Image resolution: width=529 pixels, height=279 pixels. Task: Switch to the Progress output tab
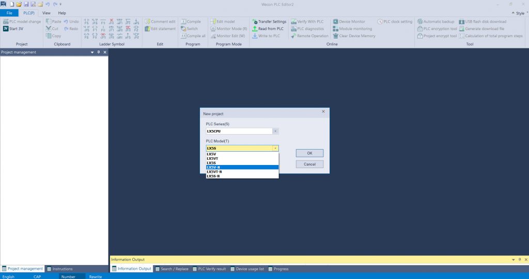[278, 269]
